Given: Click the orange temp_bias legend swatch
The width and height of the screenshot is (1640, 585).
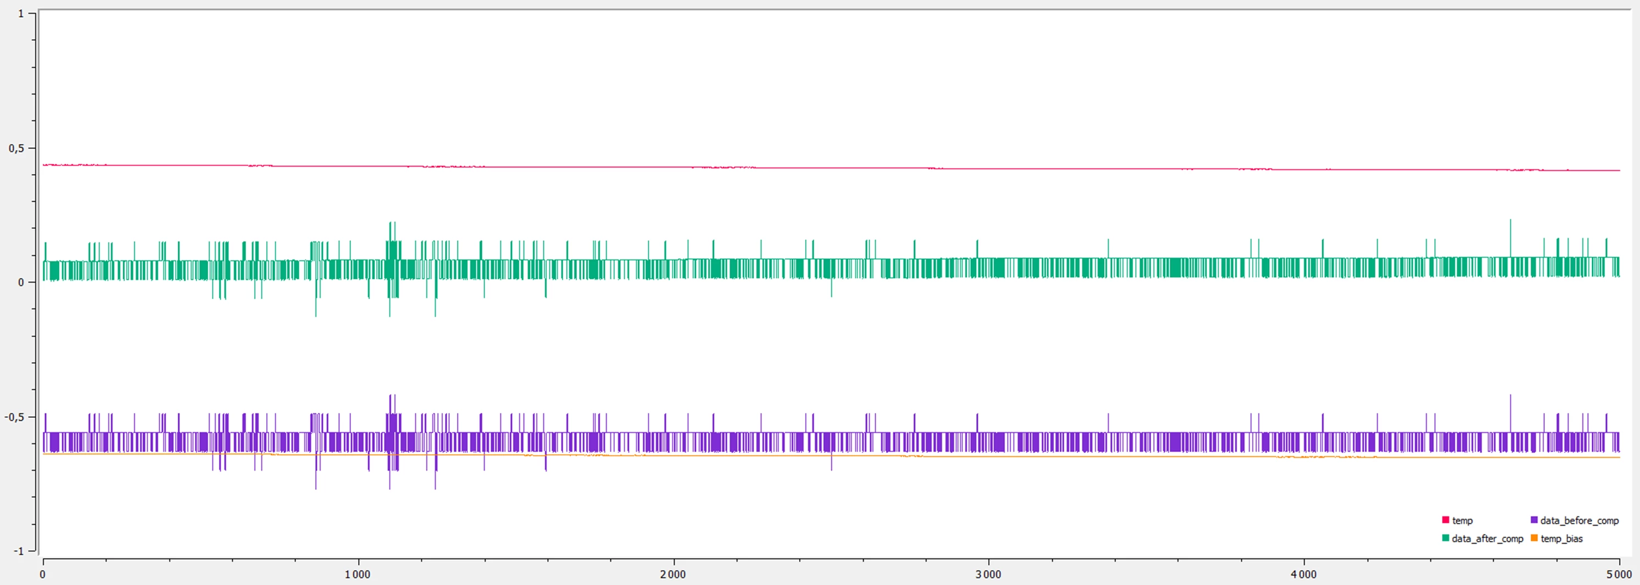Looking at the screenshot, I should 1534,538.
